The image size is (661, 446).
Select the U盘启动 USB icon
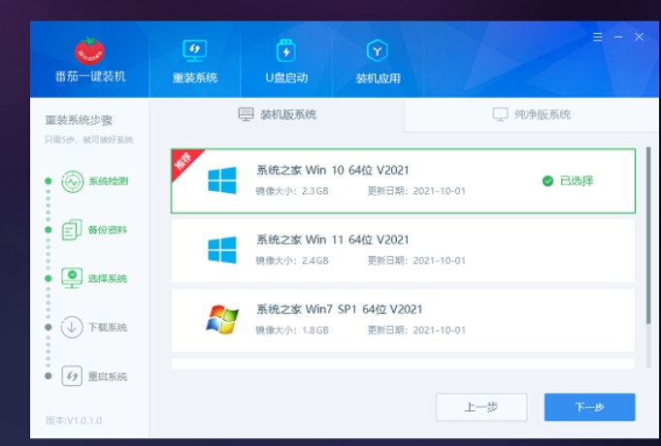point(286,51)
